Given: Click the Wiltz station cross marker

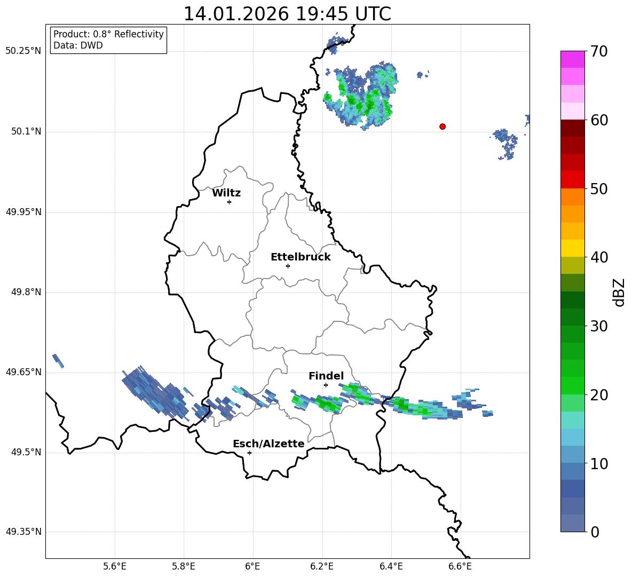Looking at the screenshot, I should tap(230, 202).
